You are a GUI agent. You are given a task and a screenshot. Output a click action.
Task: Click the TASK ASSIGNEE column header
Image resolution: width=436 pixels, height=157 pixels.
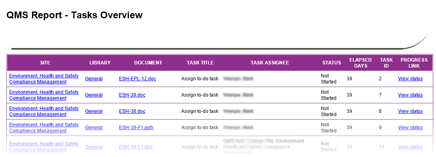coord(270,63)
